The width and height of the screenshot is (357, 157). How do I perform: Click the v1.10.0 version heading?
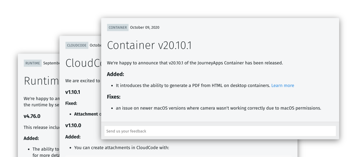73,125
